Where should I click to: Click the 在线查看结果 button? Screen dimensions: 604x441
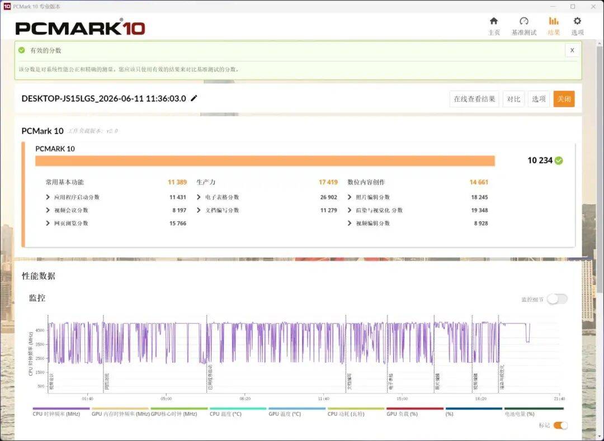pyautogui.click(x=474, y=99)
